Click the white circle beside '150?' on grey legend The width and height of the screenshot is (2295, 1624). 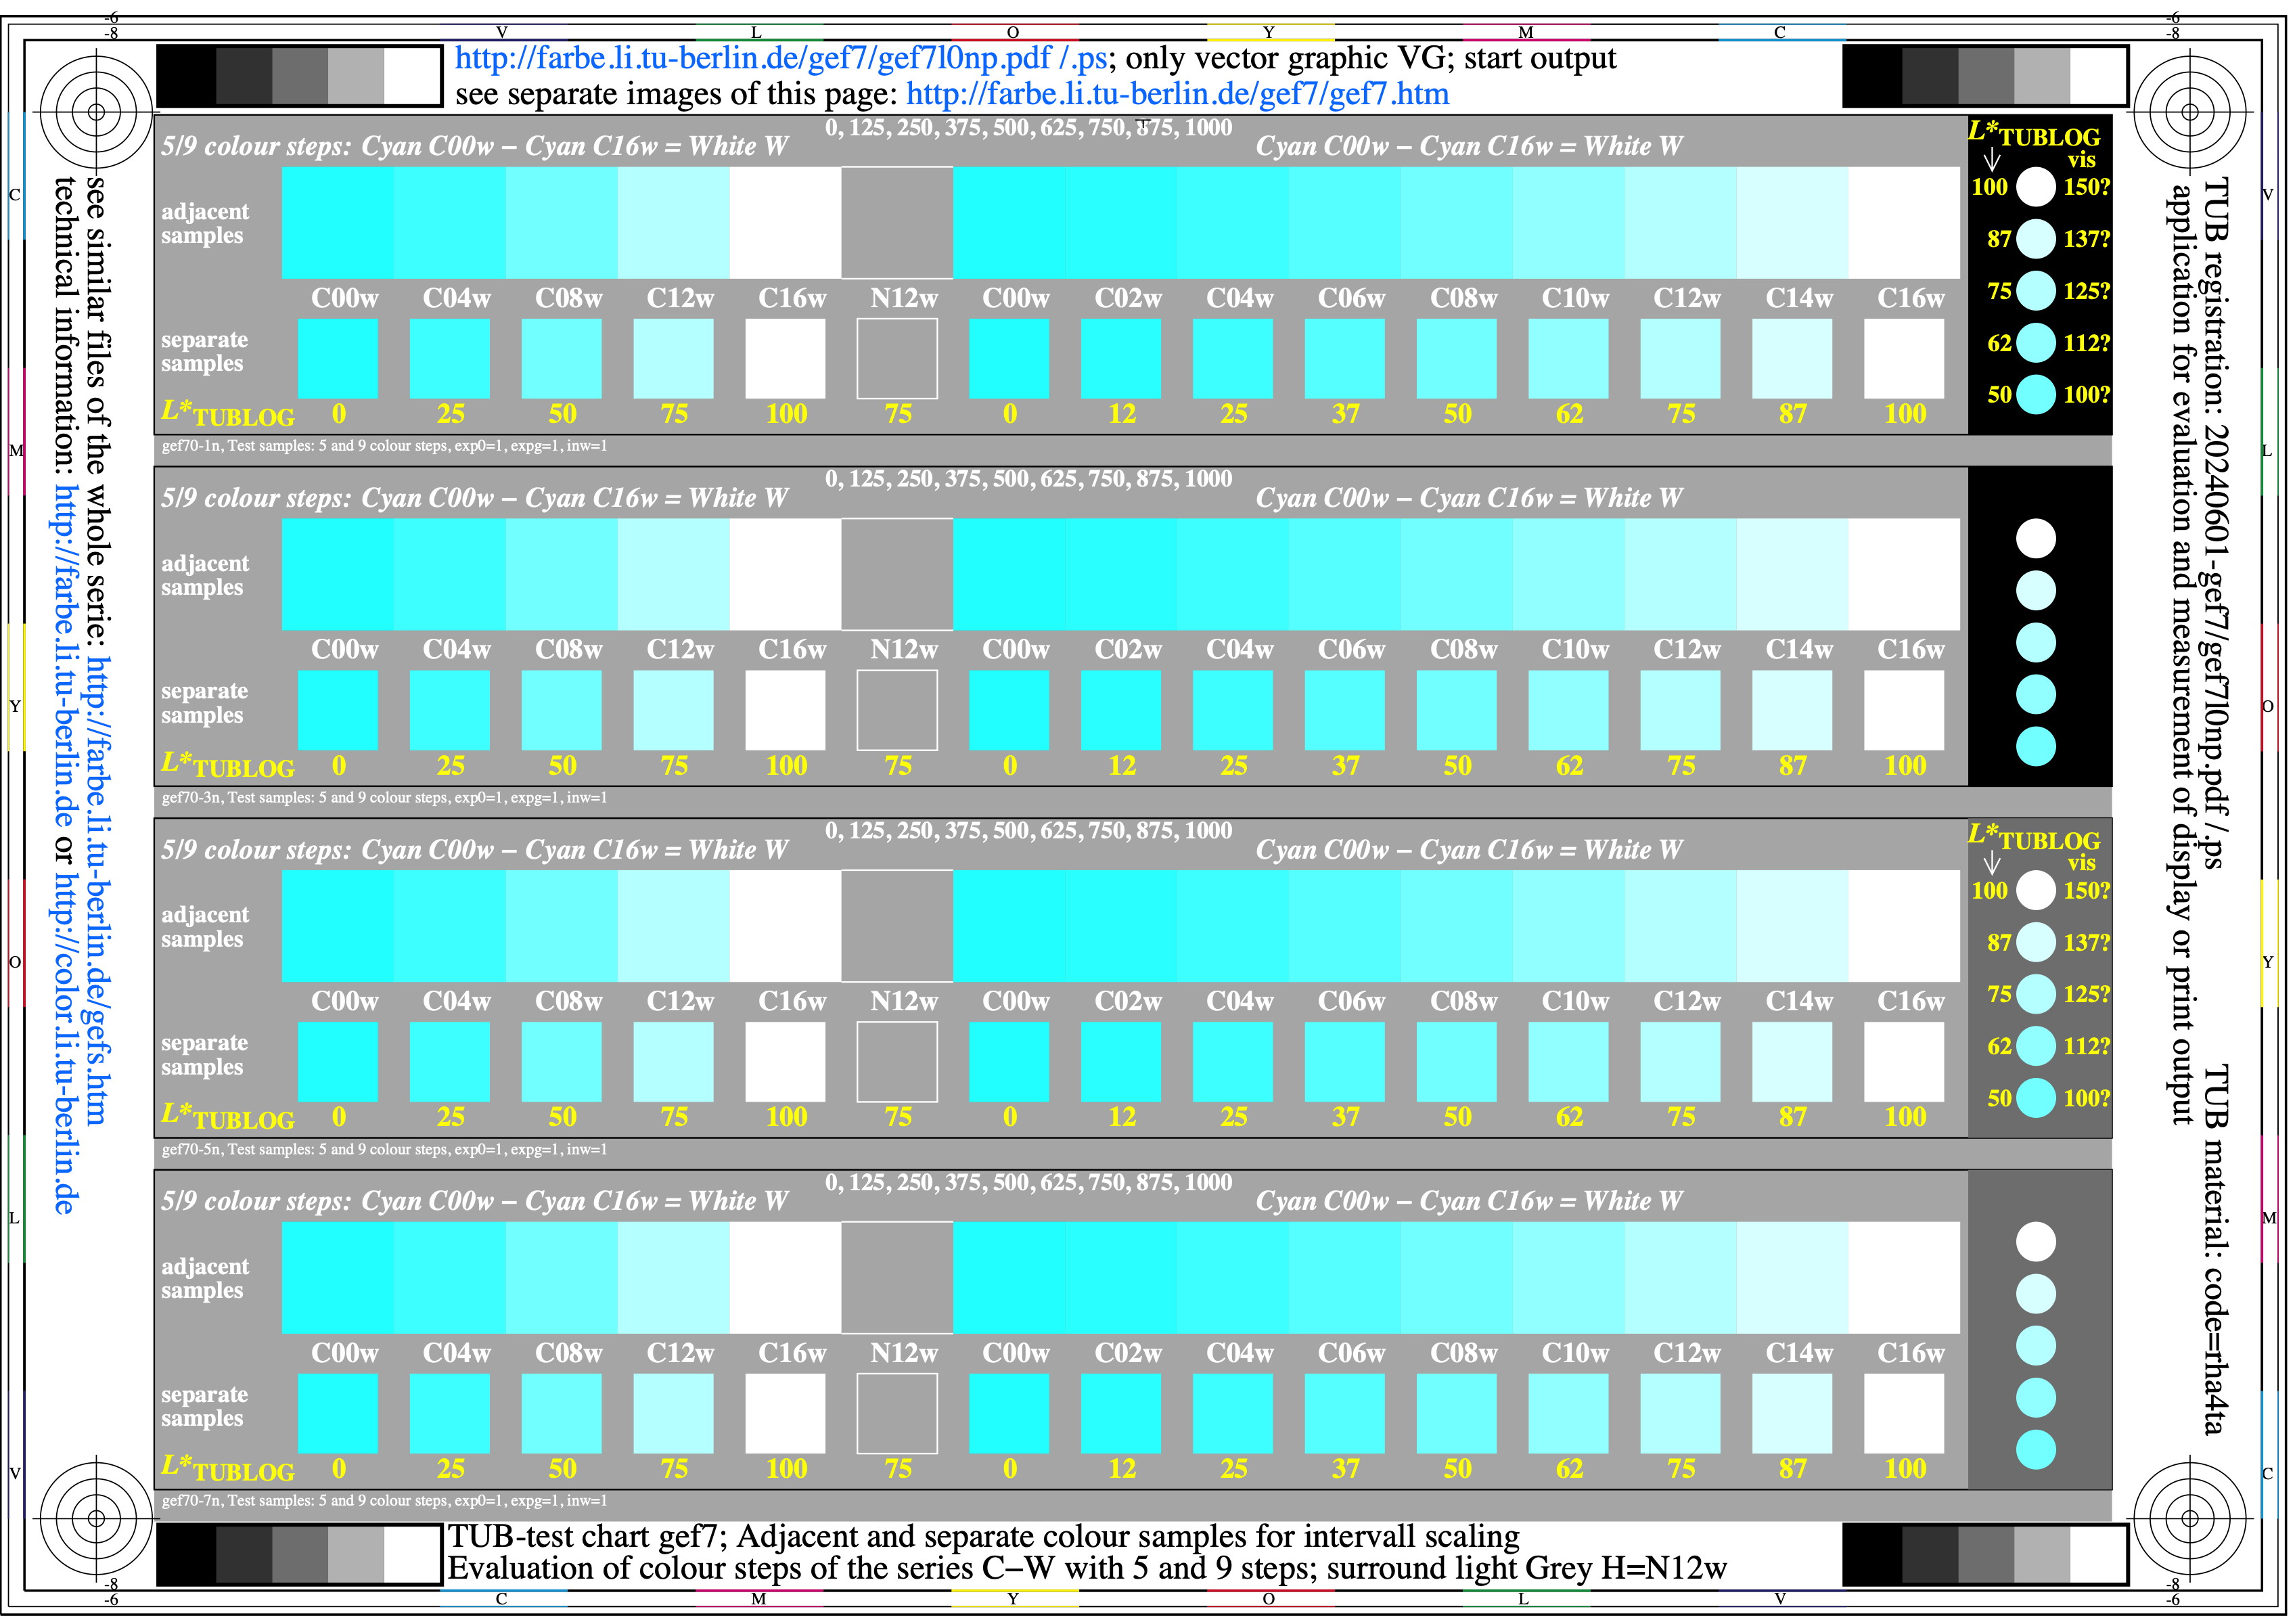[x=2036, y=890]
